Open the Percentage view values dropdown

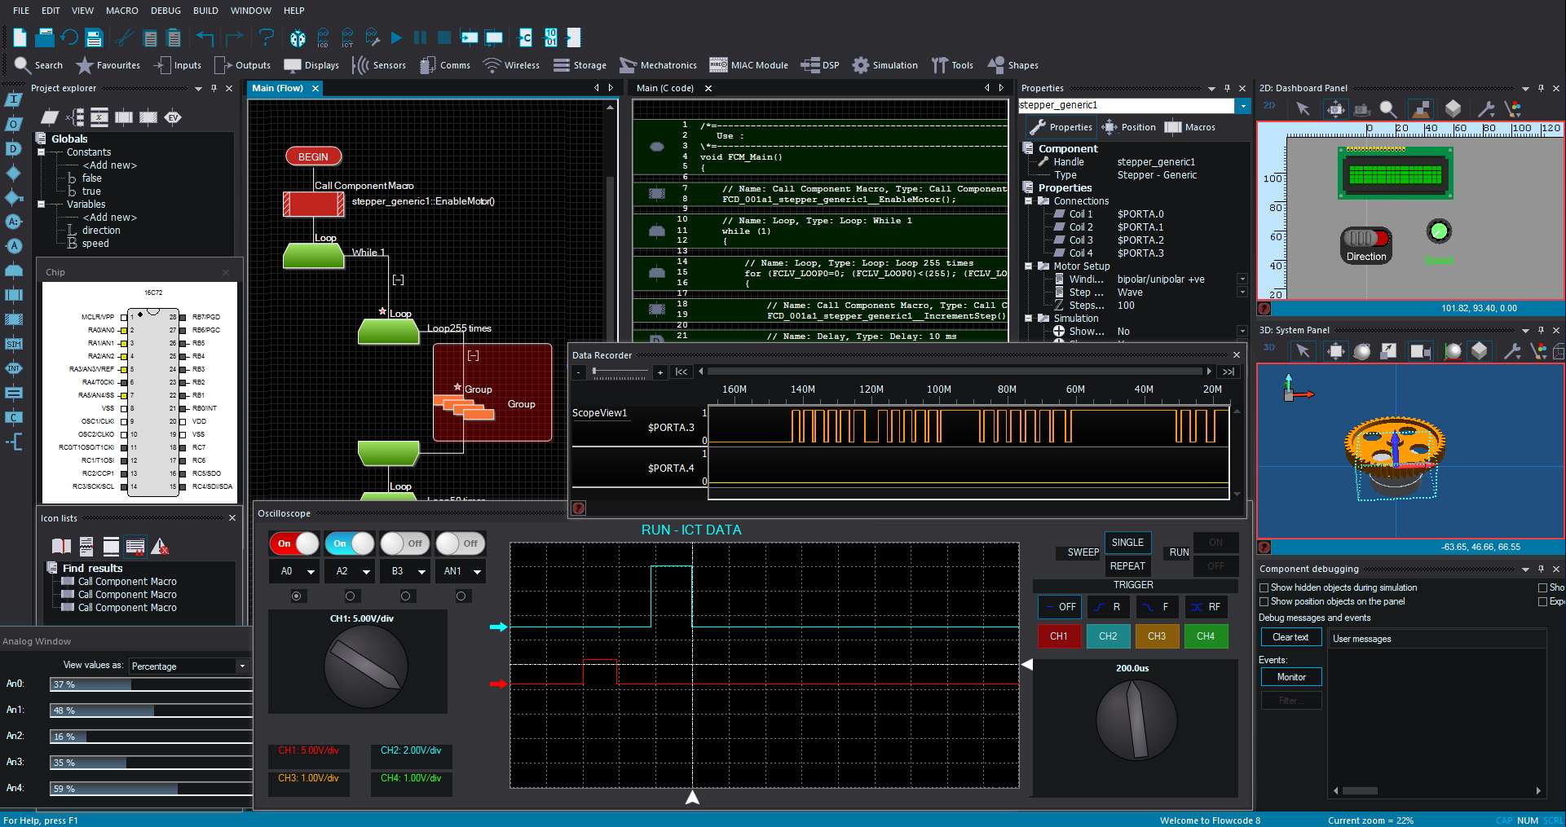pyautogui.click(x=242, y=666)
